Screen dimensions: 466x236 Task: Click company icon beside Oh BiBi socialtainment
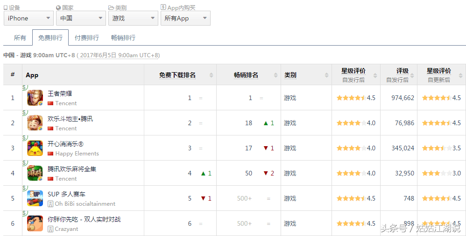click(x=50, y=204)
